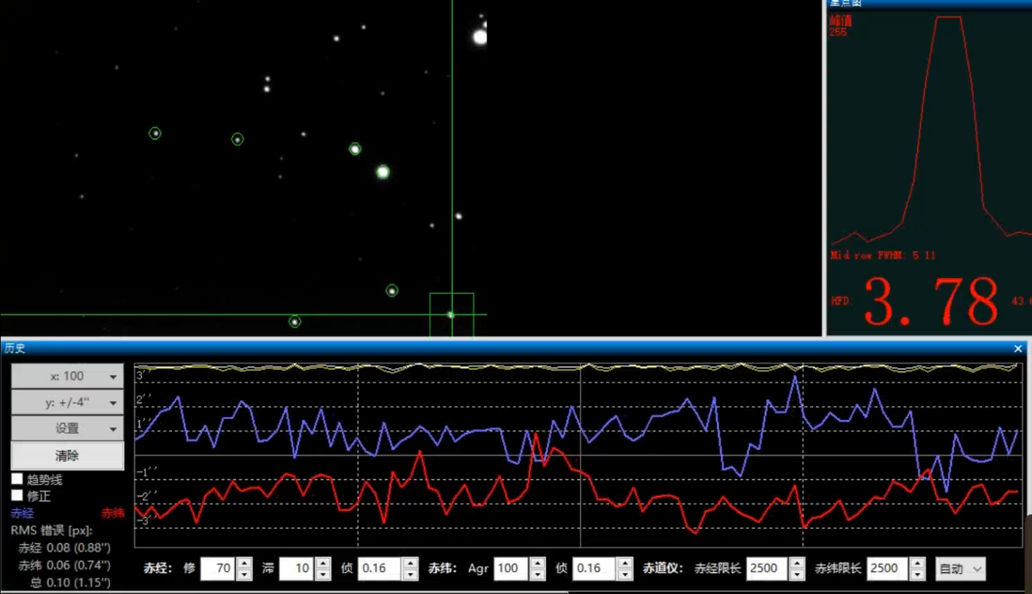Tick the 修正 checkbox

coord(17,496)
